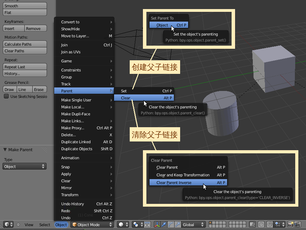This screenshot has height=230, width=306.
Task: Open Make Single User submenu
Action: [x=84, y=100]
